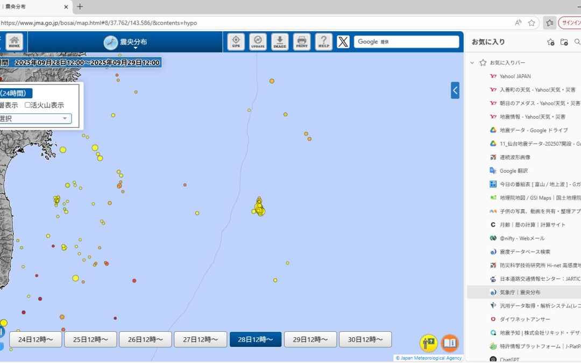Open the 震央分布 contents dropdown
581x363 pixels.
126,43
